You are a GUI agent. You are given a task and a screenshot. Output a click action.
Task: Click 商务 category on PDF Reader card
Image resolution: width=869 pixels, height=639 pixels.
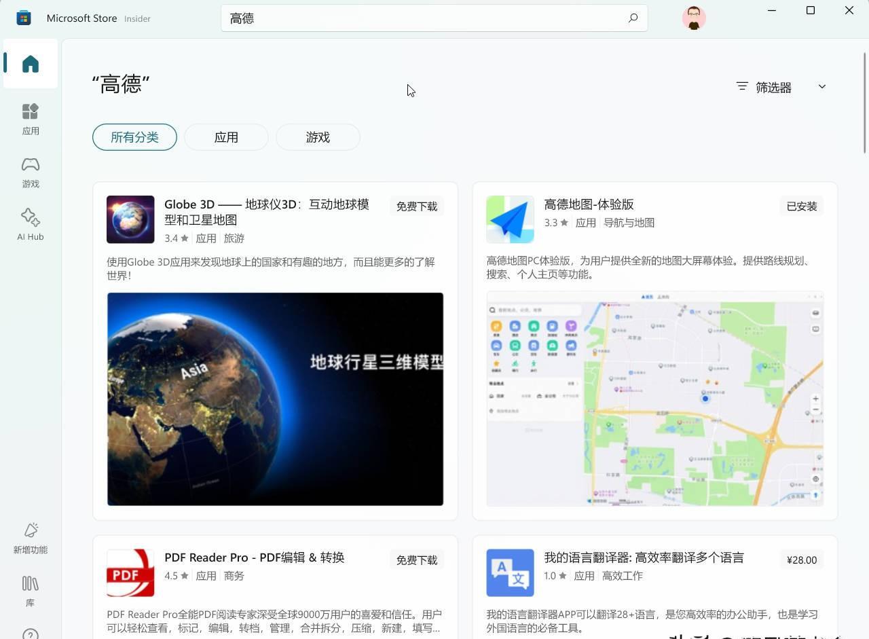pyautogui.click(x=234, y=576)
